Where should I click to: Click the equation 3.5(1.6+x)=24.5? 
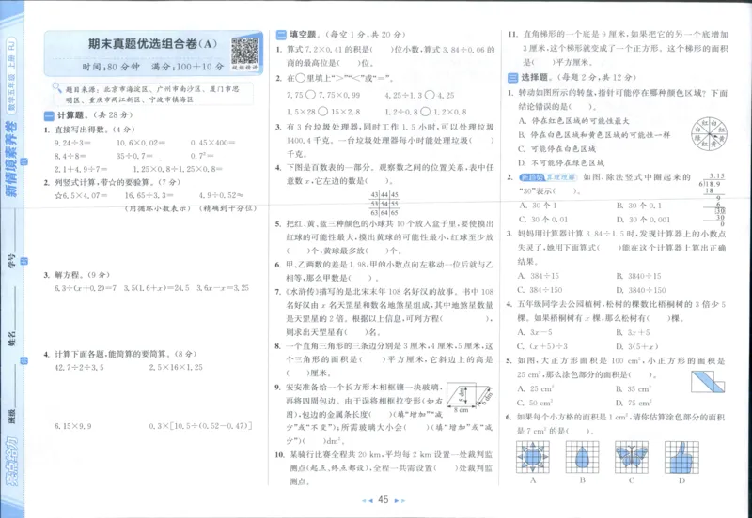pyautogui.click(x=156, y=288)
